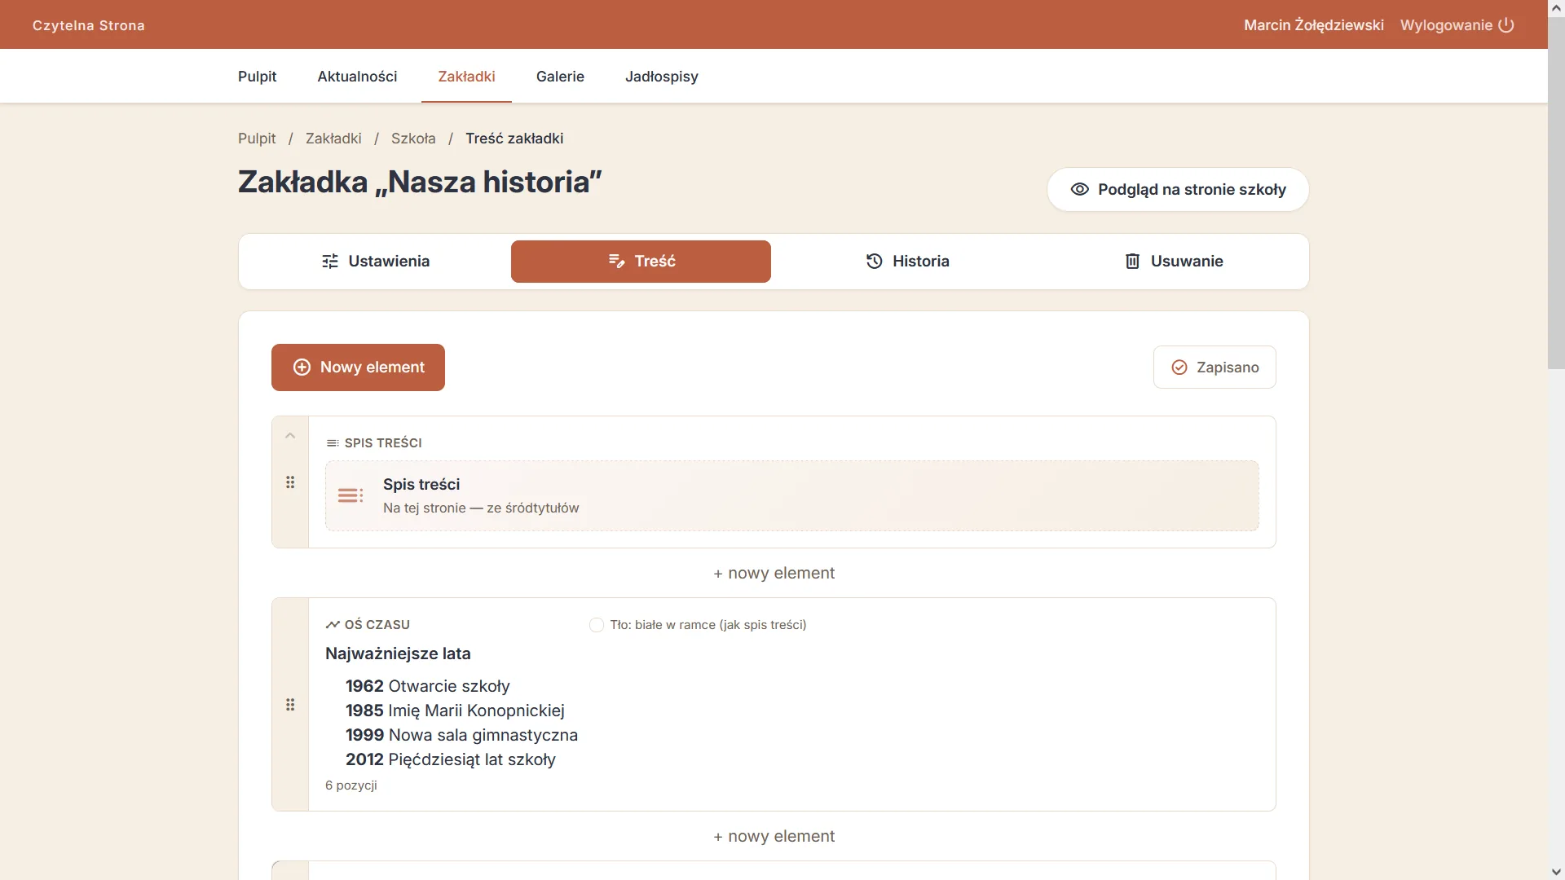1565x880 pixels.
Task: Open the Pulpit menu item
Action: click(258, 77)
